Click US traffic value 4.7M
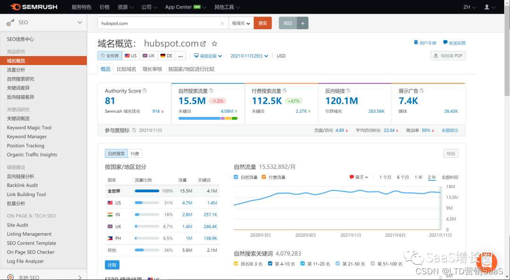 (x=187, y=203)
